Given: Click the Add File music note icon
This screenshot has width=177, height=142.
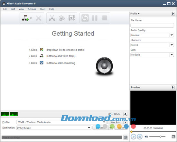Looking at the screenshot, I should pyautogui.click(x=25, y=18).
